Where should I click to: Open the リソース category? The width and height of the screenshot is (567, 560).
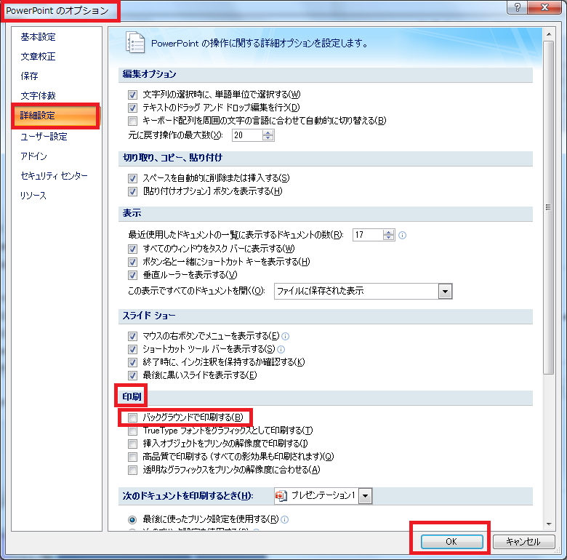(33, 196)
